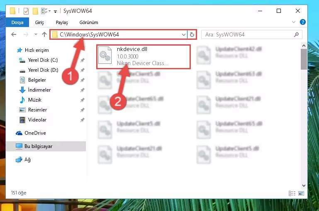
Task: Open the Dosya menu
Action: (17, 22)
